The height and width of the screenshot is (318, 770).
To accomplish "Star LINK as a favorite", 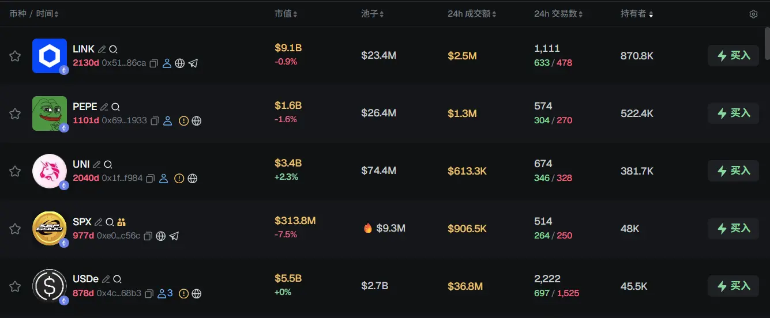I will coord(15,56).
